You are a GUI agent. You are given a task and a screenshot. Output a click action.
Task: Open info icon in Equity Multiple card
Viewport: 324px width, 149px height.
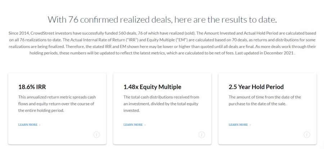202,135
